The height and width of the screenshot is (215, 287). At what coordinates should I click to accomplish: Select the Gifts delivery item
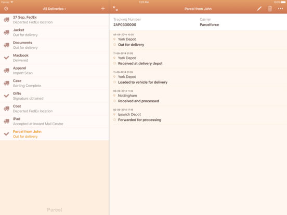(x=55, y=96)
